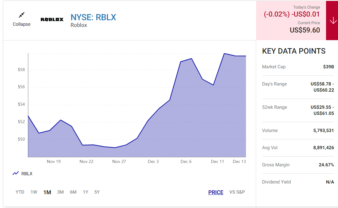This screenshot has width=338, height=208.
Task: Click the $50 y-axis label
Action: pos(21,139)
